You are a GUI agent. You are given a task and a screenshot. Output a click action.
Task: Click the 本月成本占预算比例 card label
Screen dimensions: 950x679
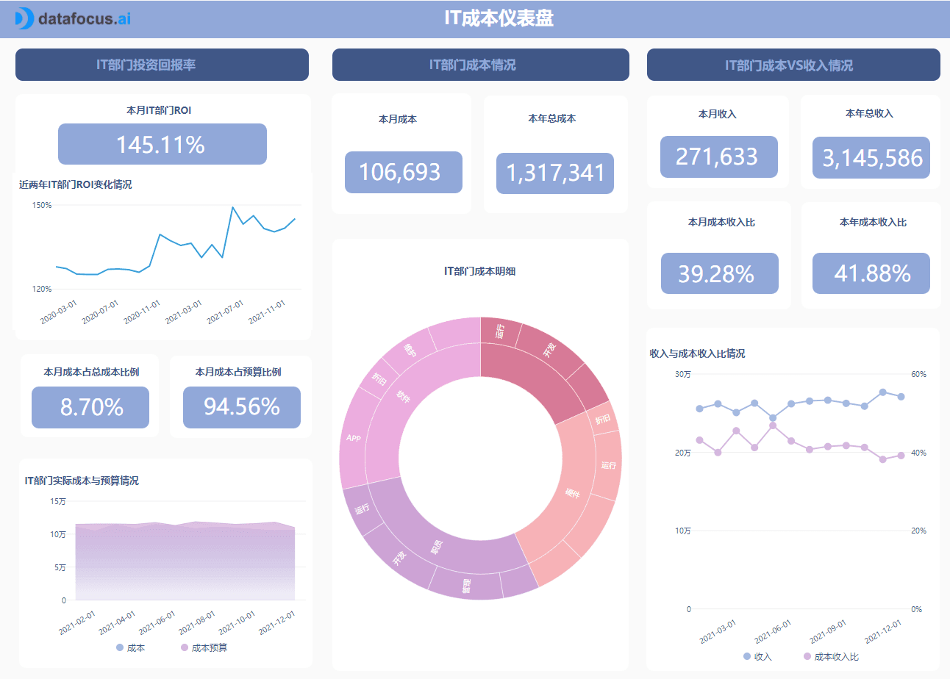point(238,372)
